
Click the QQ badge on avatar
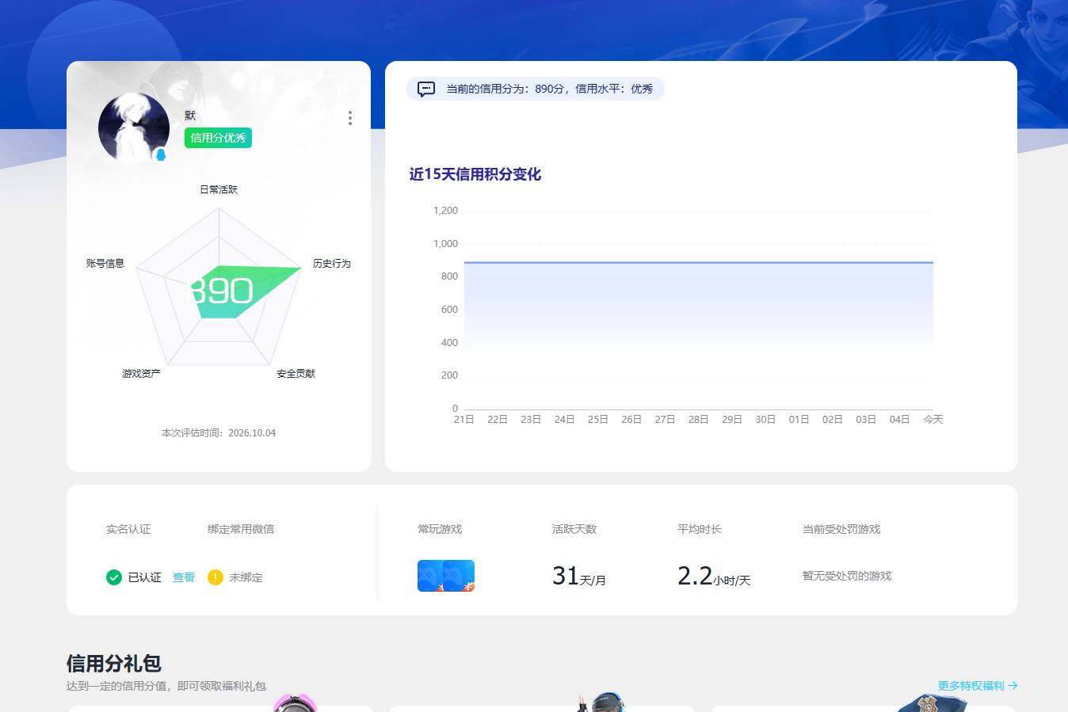pyautogui.click(x=162, y=154)
